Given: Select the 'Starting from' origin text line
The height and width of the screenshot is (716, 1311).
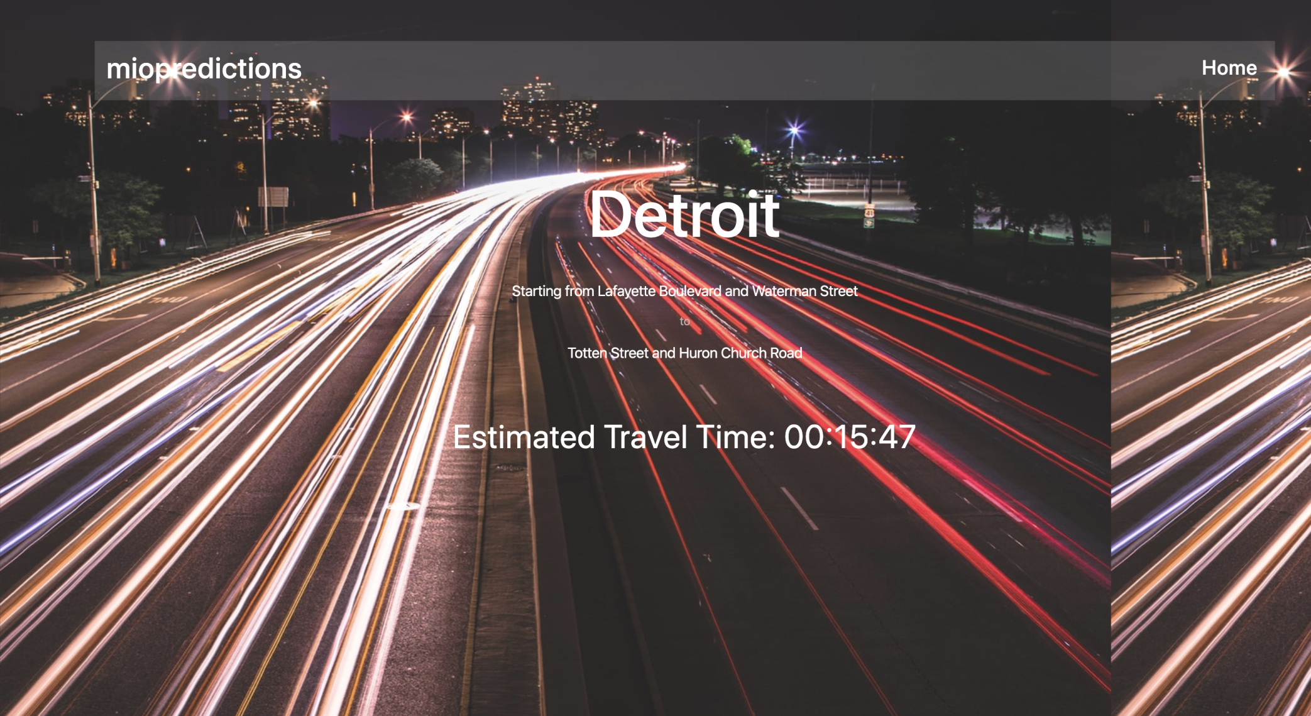Looking at the screenshot, I should (x=684, y=291).
